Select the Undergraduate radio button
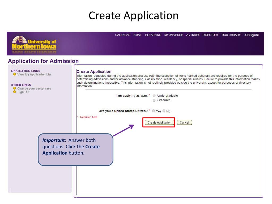272x204 pixels. (154, 96)
